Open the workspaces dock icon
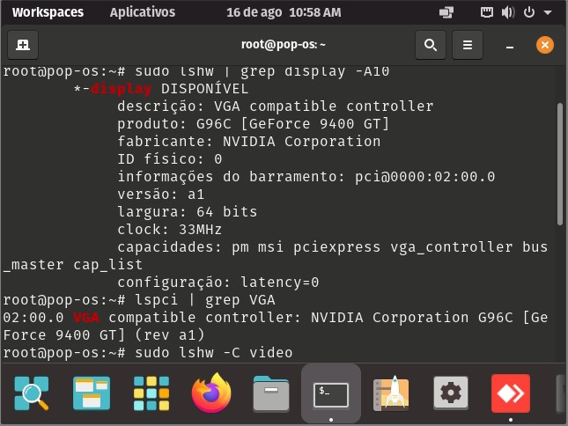 point(92,393)
